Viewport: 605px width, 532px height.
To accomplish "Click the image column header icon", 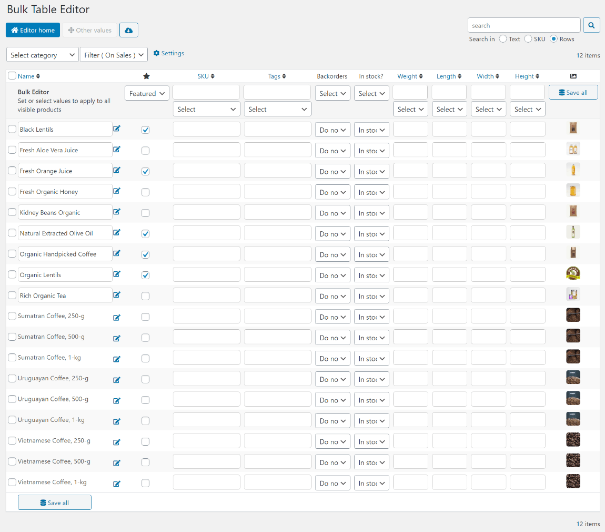I will click(x=573, y=76).
